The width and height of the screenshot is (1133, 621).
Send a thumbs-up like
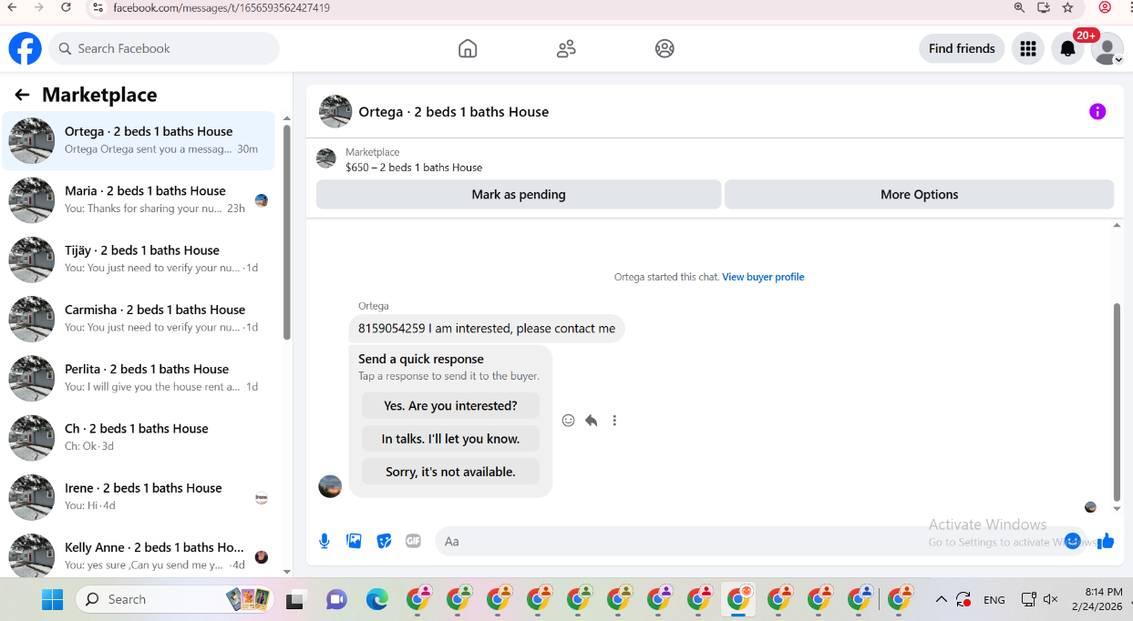pyautogui.click(x=1106, y=541)
